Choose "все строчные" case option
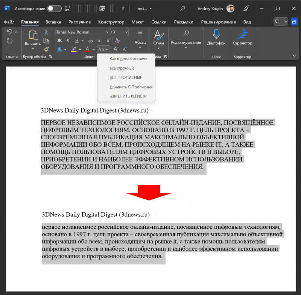Image resolution: width=301 pixels, height=295 pixels. [x=122, y=68]
